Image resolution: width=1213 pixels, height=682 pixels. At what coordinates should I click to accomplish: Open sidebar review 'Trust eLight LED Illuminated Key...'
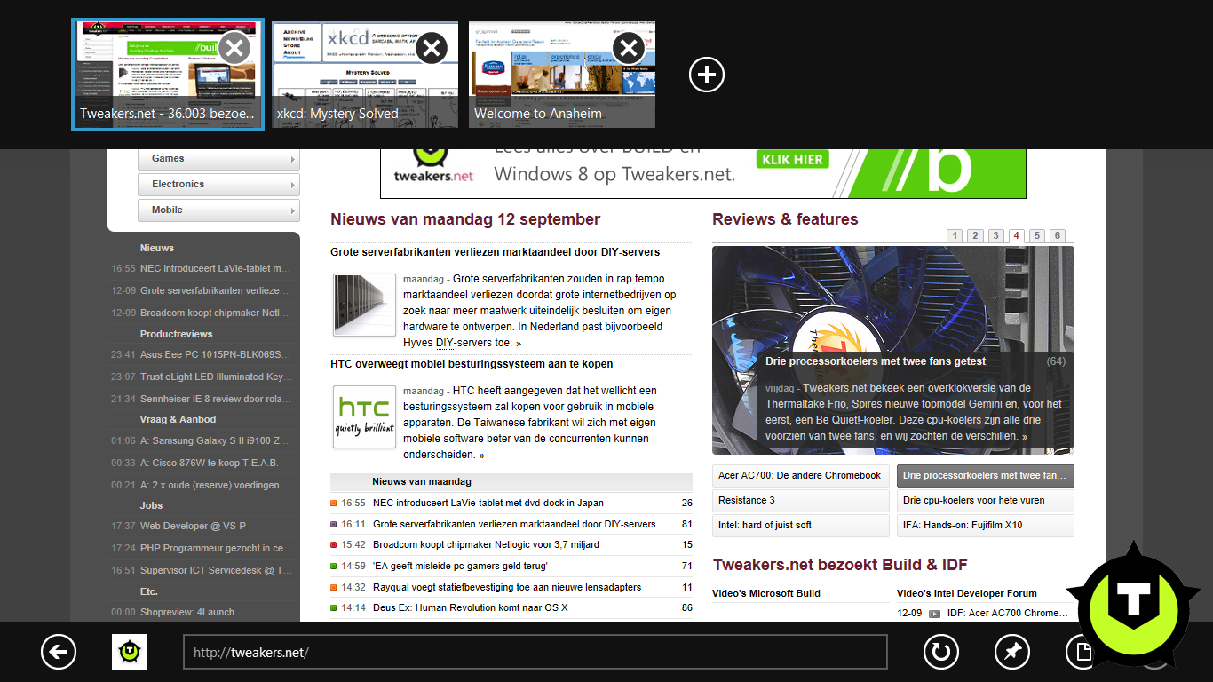click(216, 377)
